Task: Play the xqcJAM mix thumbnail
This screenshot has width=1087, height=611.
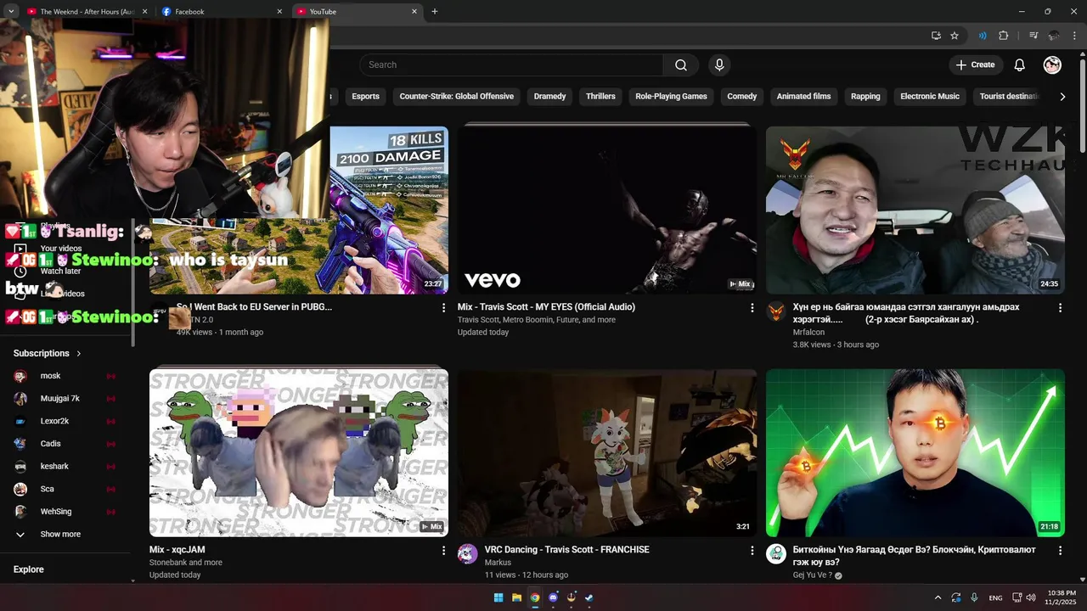Action: (x=299, y=452)
